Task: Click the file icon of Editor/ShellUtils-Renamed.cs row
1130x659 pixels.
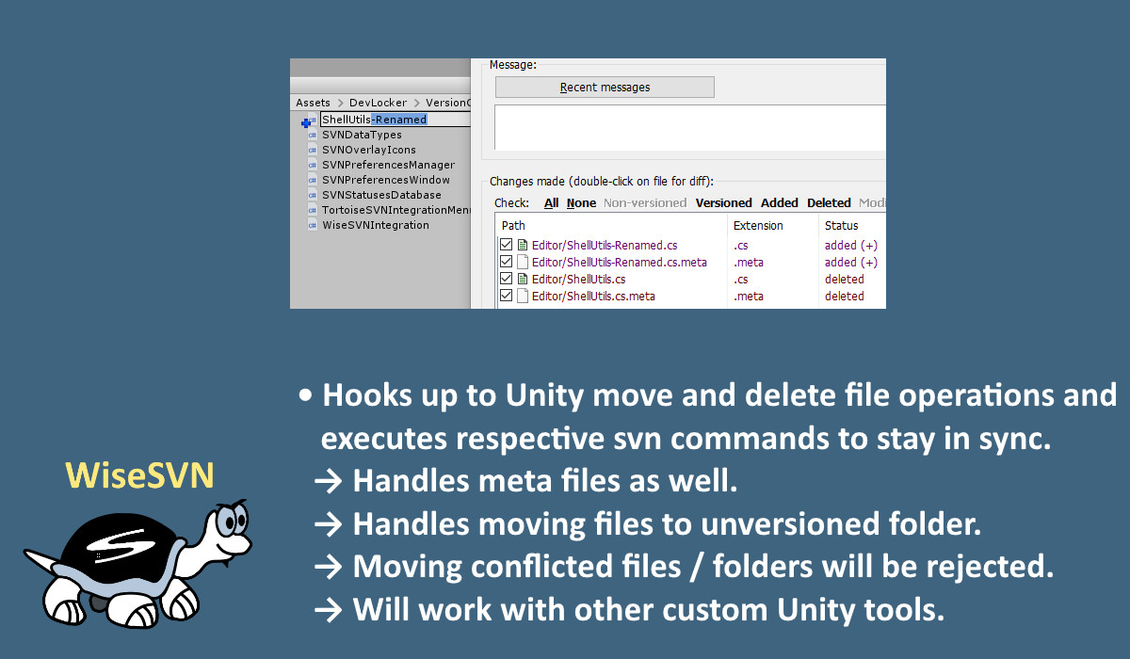Action: [x=522, y=246]
